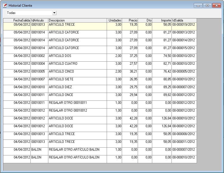Select ARTICULO DOCE row with IdSalida 00-000010/2012

coord(100,120)
